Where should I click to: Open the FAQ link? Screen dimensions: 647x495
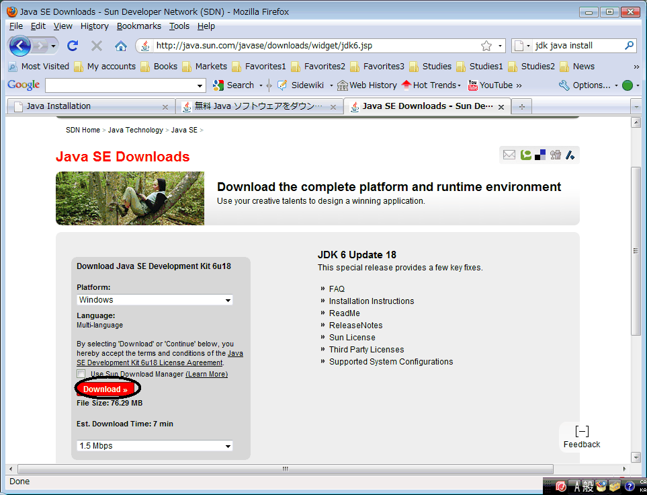click(x=337, y=289)
